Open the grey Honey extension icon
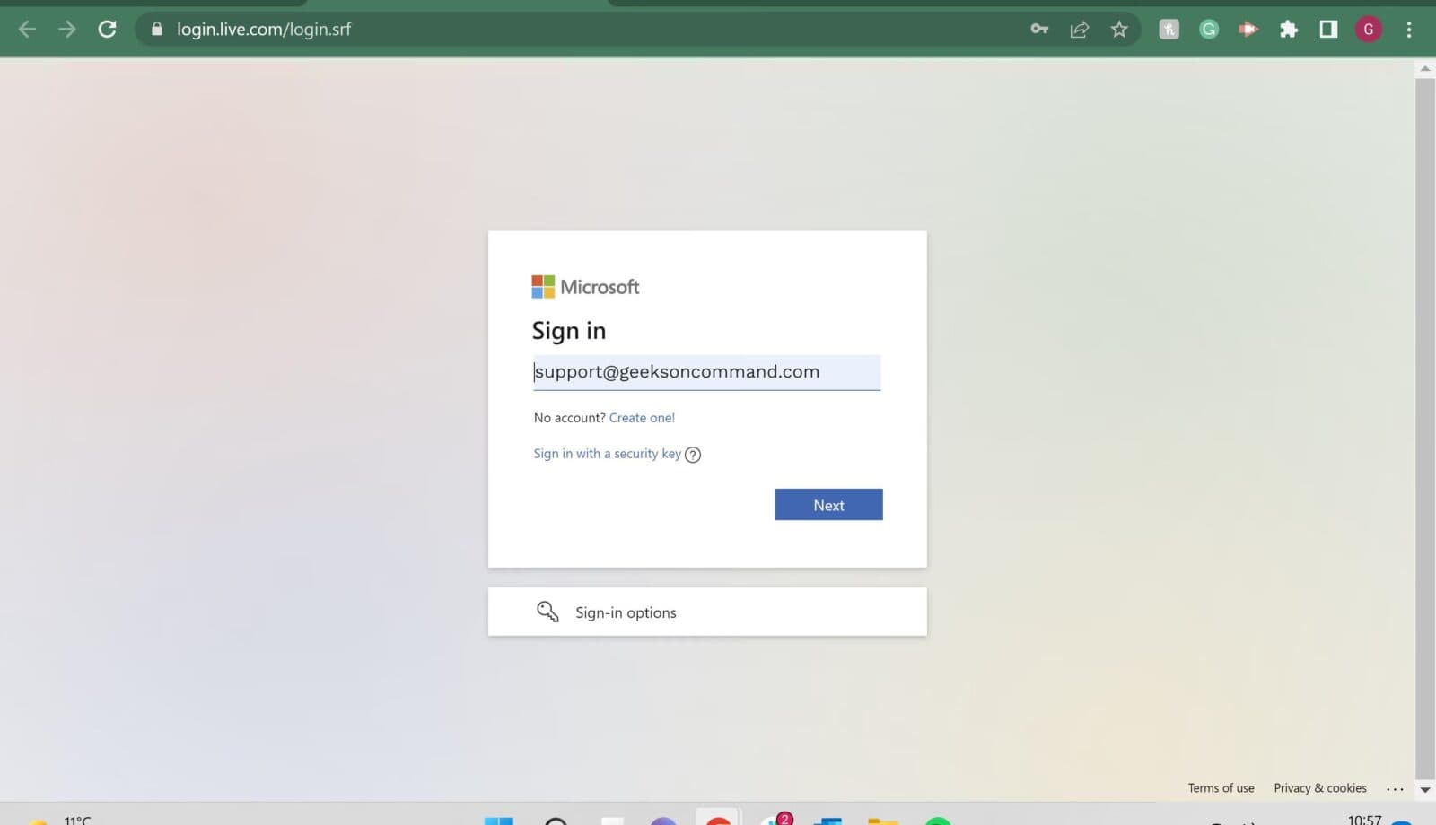 (x=1169, y=30)
